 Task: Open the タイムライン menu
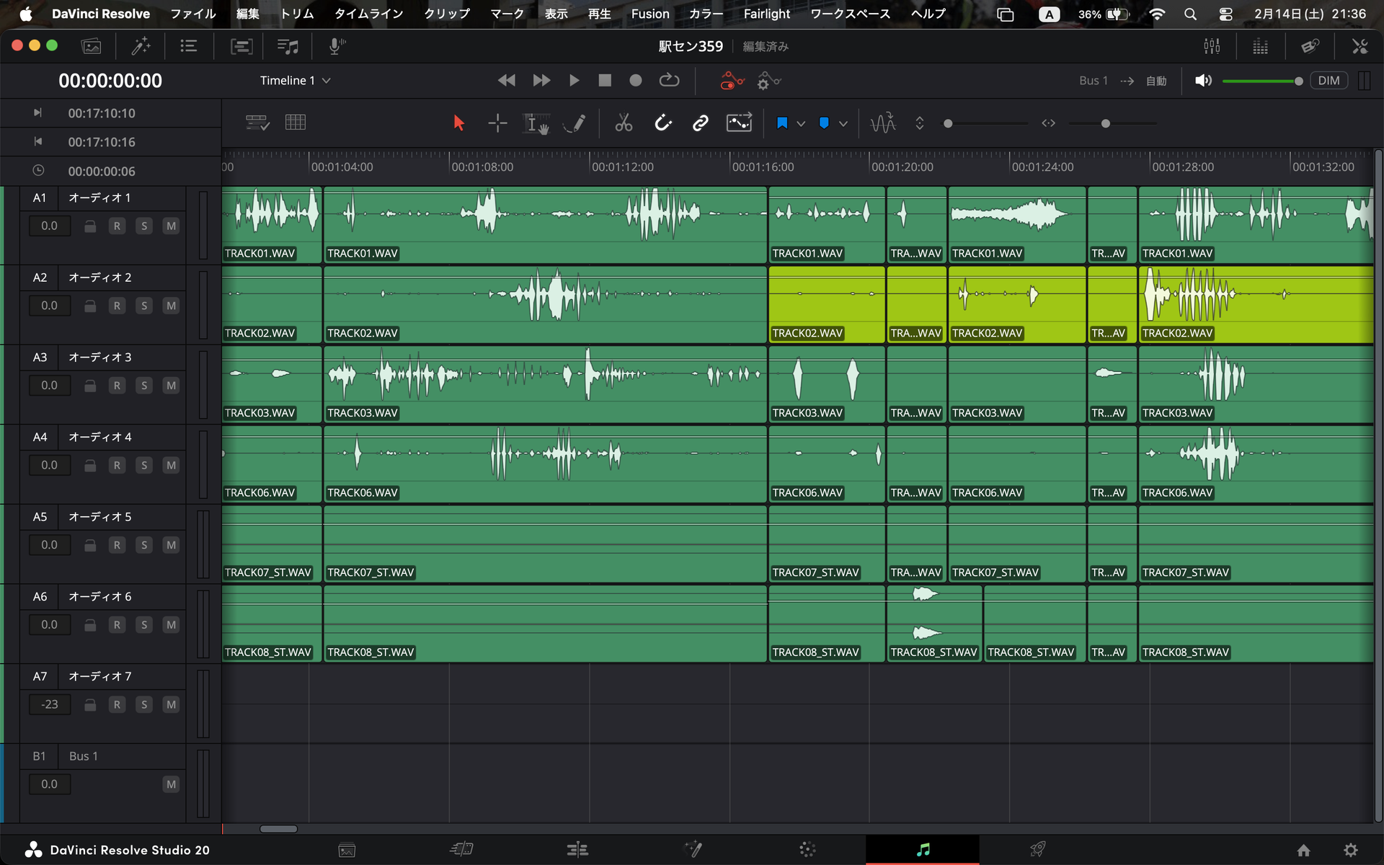[368, 14]
